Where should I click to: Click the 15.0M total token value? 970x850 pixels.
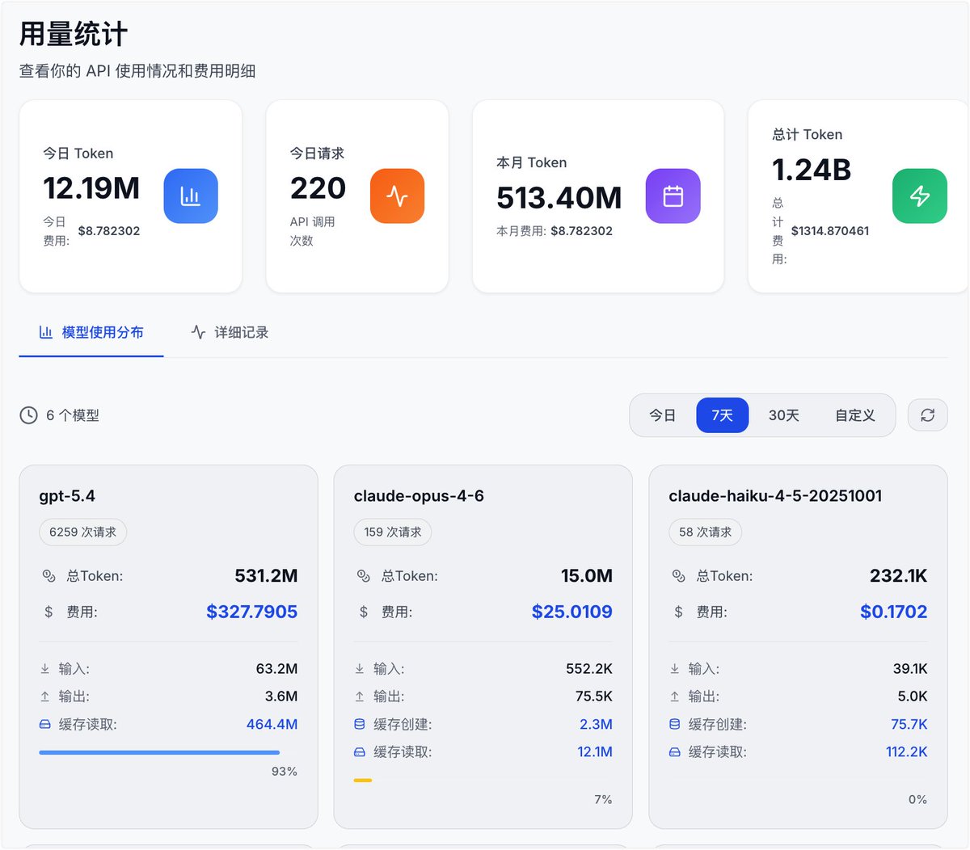coord(587,576)
